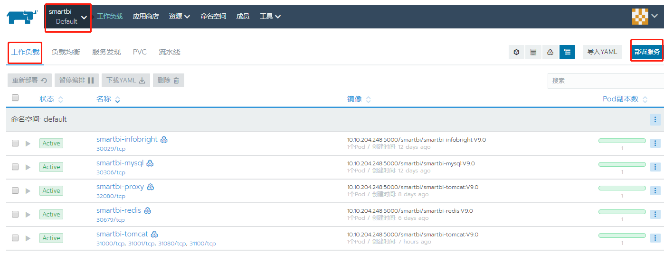The height and width of the screenshot is (253, 664).
Task: Focus the 搜索 search field
Action: [x=606, y=81]
